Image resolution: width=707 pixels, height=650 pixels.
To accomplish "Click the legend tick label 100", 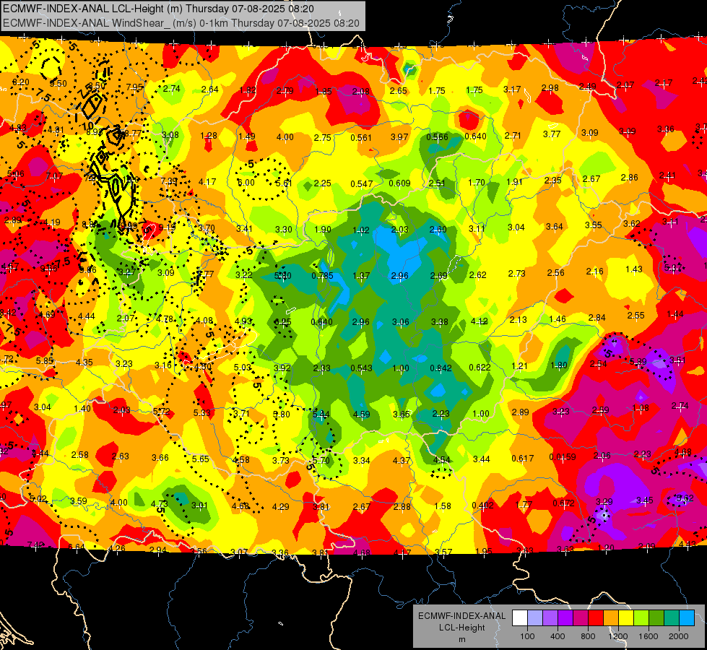I will [x=527, y=636].
